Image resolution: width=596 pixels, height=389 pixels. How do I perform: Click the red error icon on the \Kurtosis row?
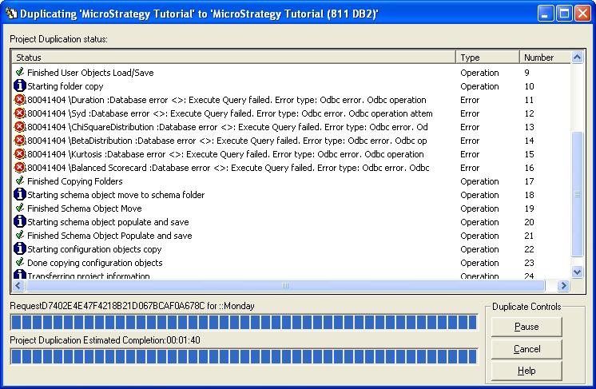[x=20, y=154]
